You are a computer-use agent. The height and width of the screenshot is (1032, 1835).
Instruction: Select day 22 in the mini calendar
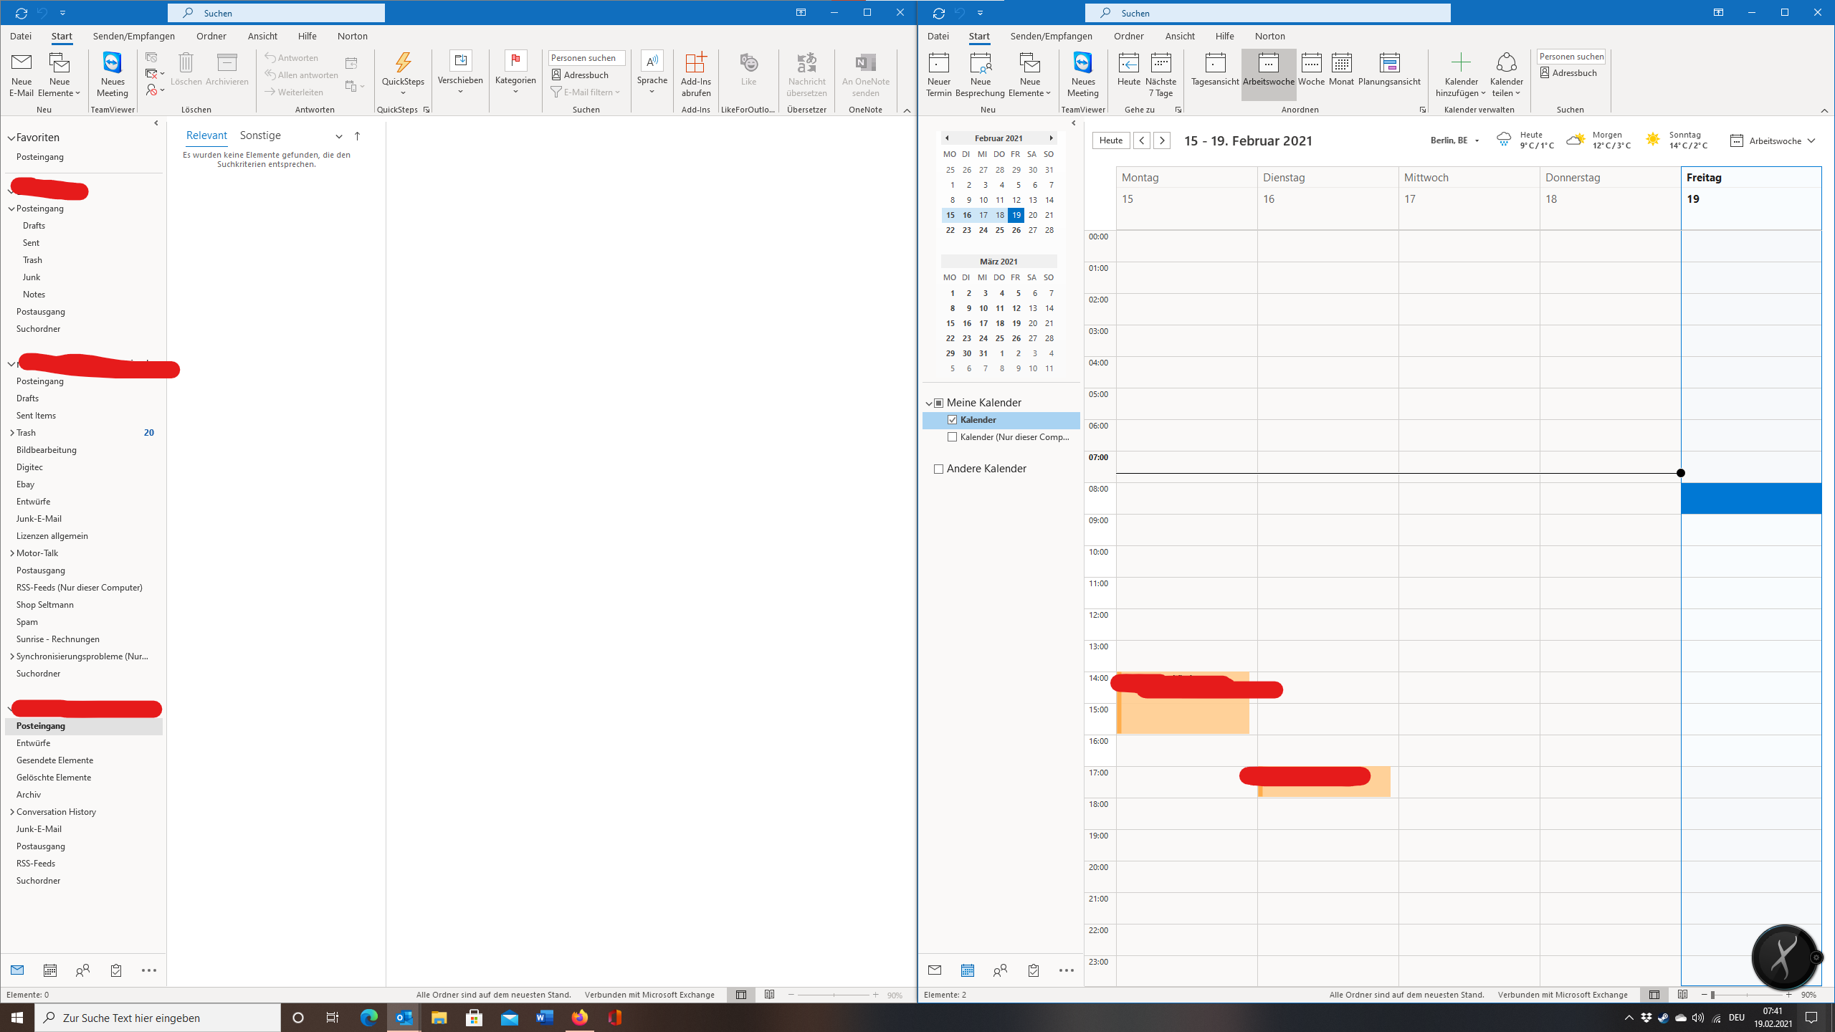tap(950, 230)
